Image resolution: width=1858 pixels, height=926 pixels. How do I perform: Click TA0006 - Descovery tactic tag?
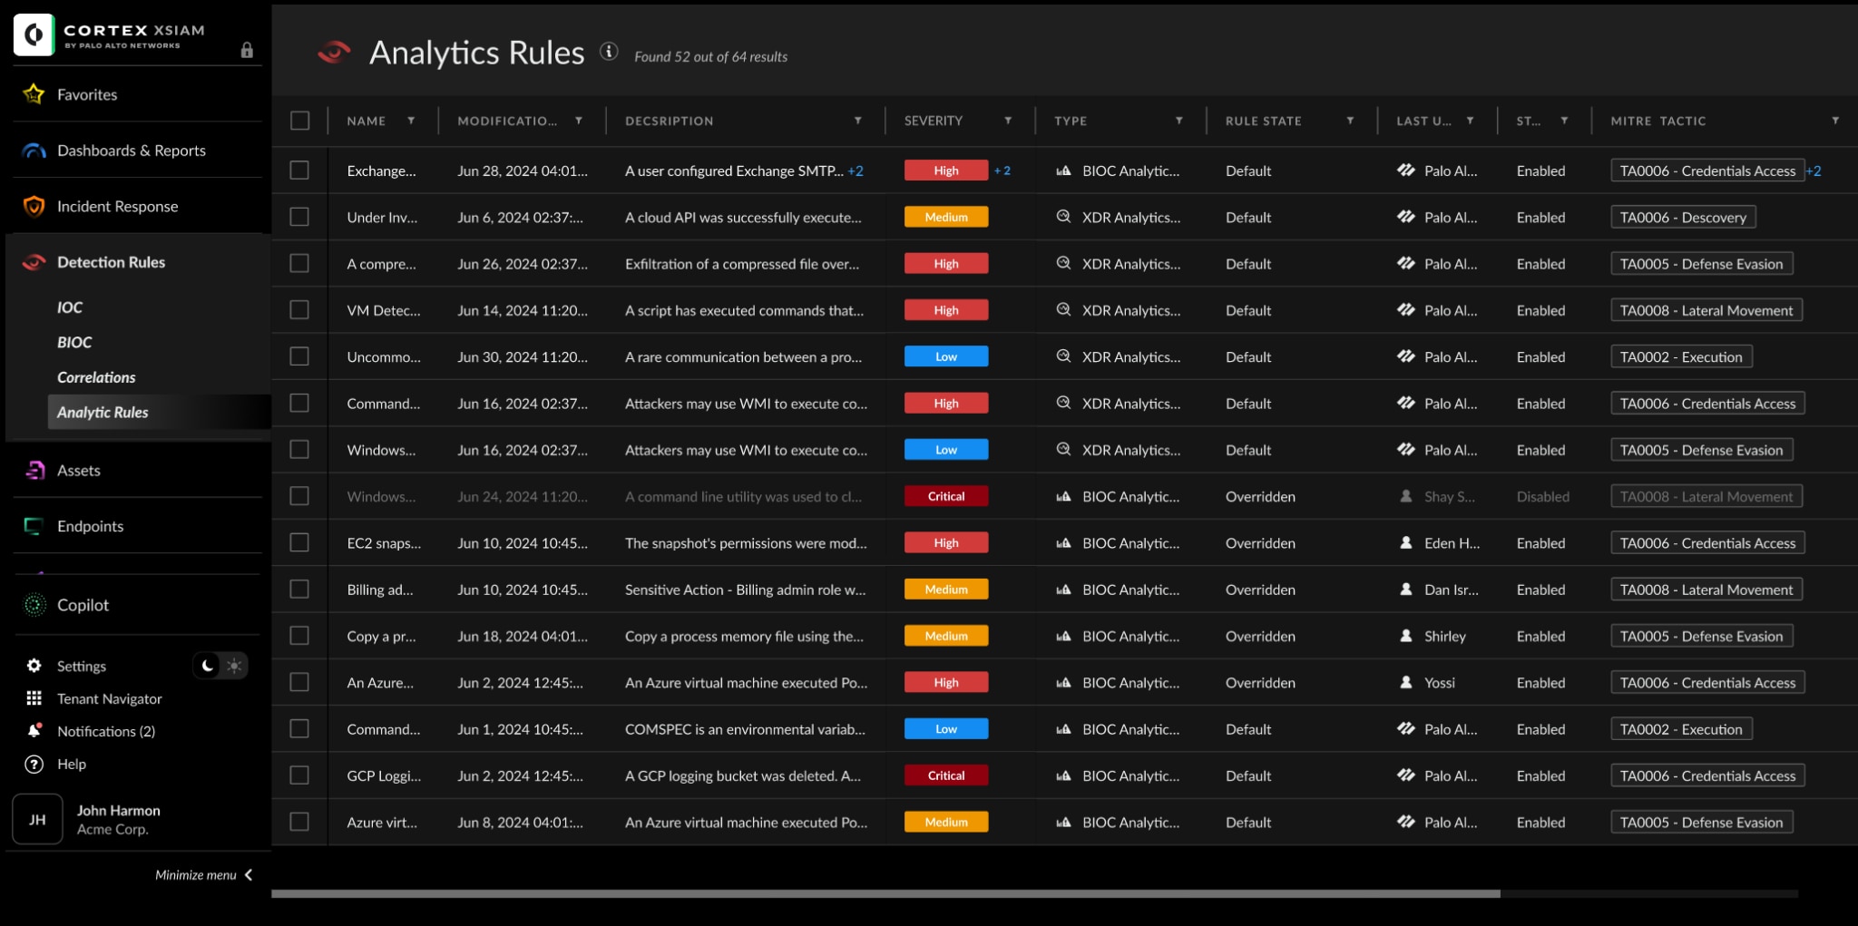tap(1683, 217)
